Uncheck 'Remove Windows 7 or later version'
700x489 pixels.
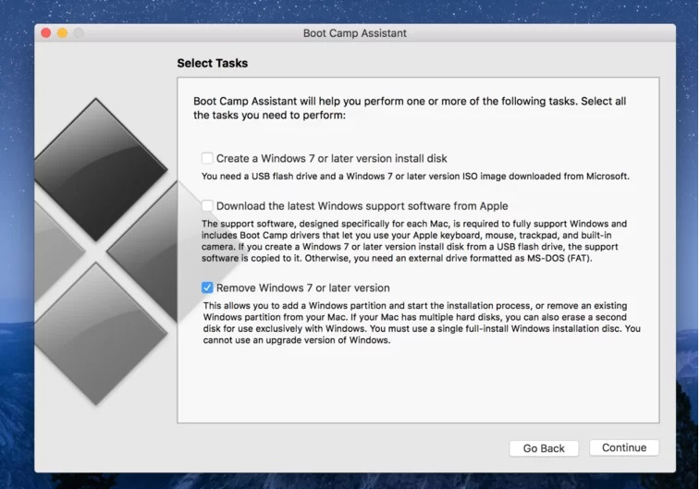coord(207,287)
